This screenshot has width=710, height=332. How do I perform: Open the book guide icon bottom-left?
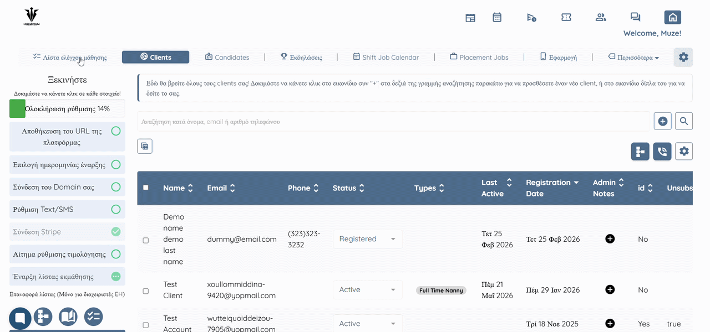pyautogui.click(x=68, y=317)
